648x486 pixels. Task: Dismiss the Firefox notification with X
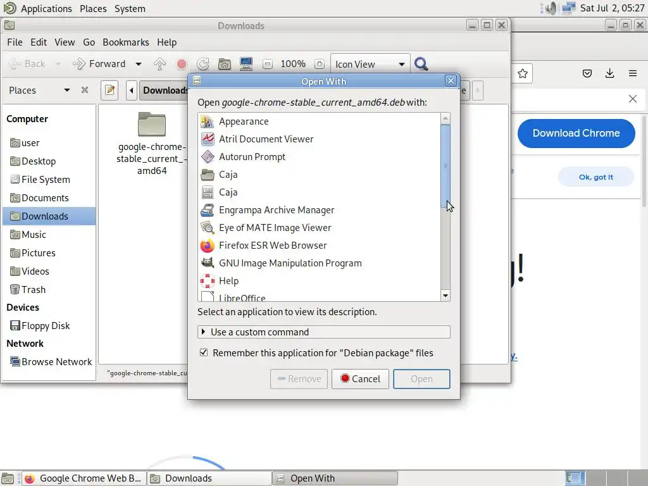click(632, 99)
